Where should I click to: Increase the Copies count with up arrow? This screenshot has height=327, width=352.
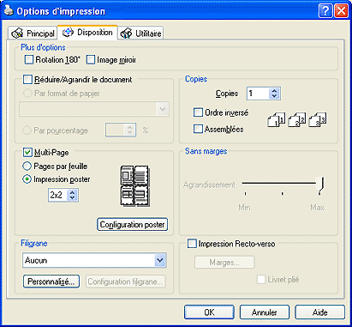click(274, 90)
